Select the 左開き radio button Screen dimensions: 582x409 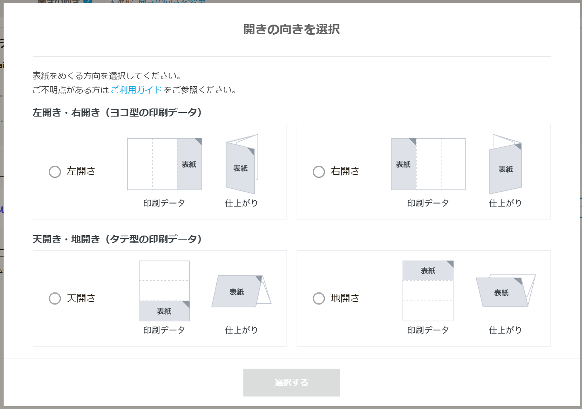point(55,172)
